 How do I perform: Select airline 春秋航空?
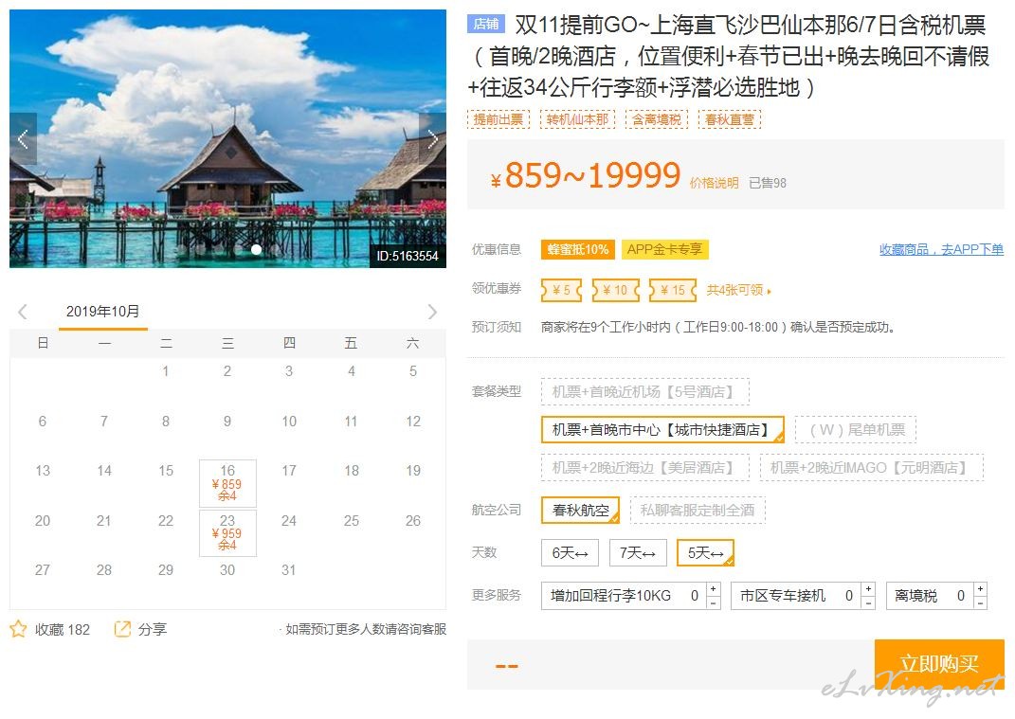(581, 510)
